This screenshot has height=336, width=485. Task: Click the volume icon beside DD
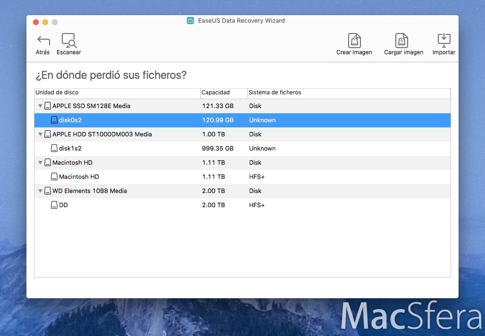tap(54, 205)
